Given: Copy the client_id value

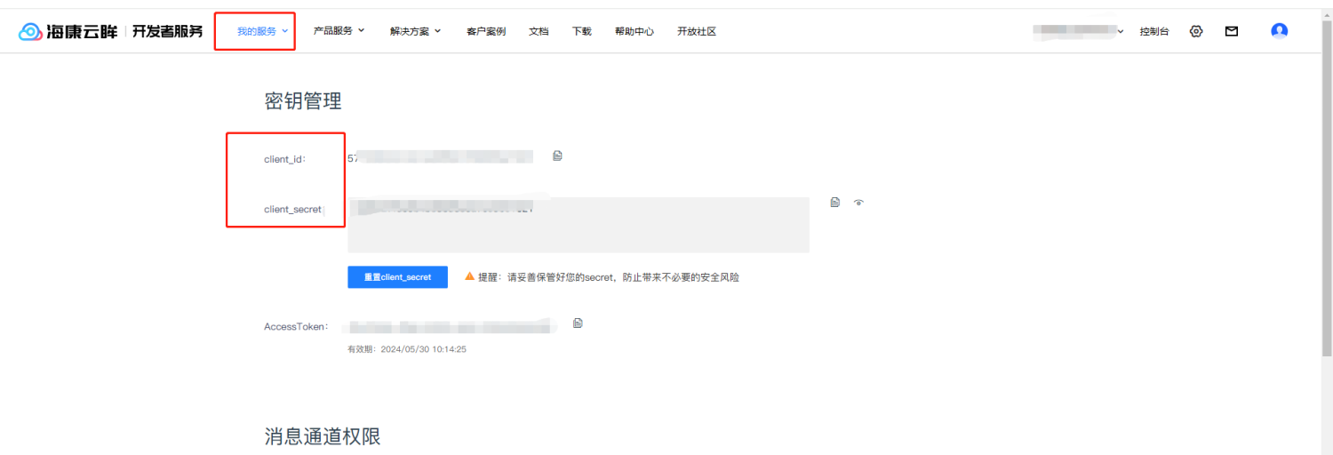Looking at the screenshot, I should [557, 156].
